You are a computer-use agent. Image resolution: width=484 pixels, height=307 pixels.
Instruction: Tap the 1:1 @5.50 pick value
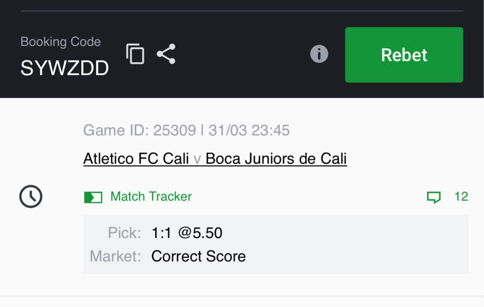point(187,233)
